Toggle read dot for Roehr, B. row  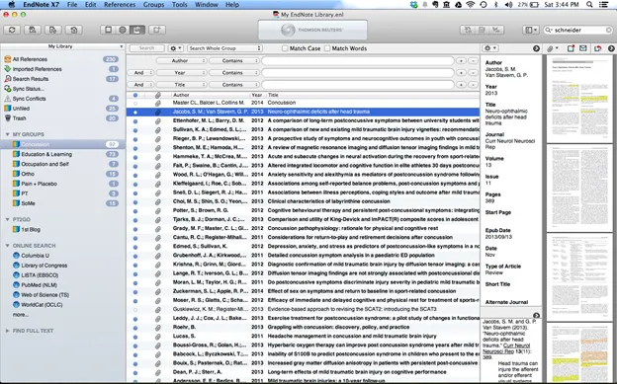[x=135, y=328]
